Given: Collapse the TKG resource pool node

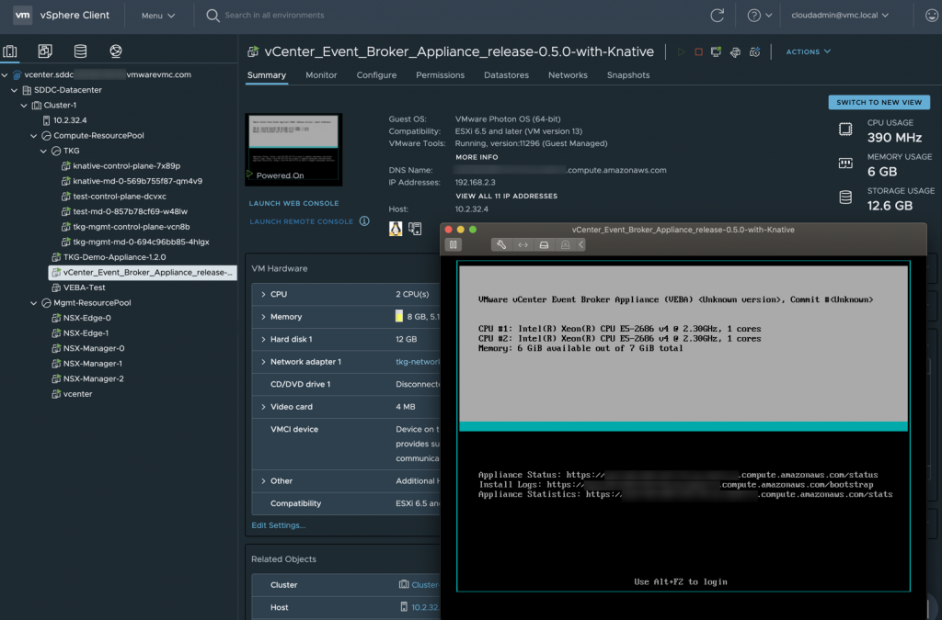Looking at the screenshot, I should (x=45, y=151).
